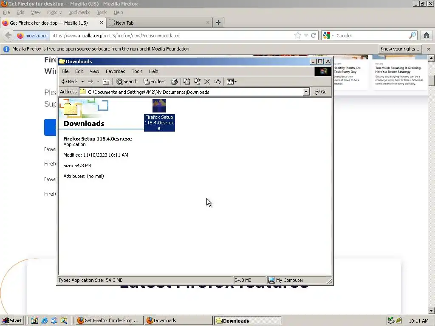Open Firefox Bookmarks menu
The width and height of the screenshot is (435, 326).
[x=79, y=12]
